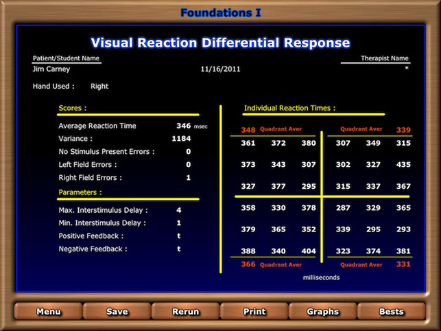Screen dimensions: 441x331
Task: Print the results report
Action: [x=254, y=311]
